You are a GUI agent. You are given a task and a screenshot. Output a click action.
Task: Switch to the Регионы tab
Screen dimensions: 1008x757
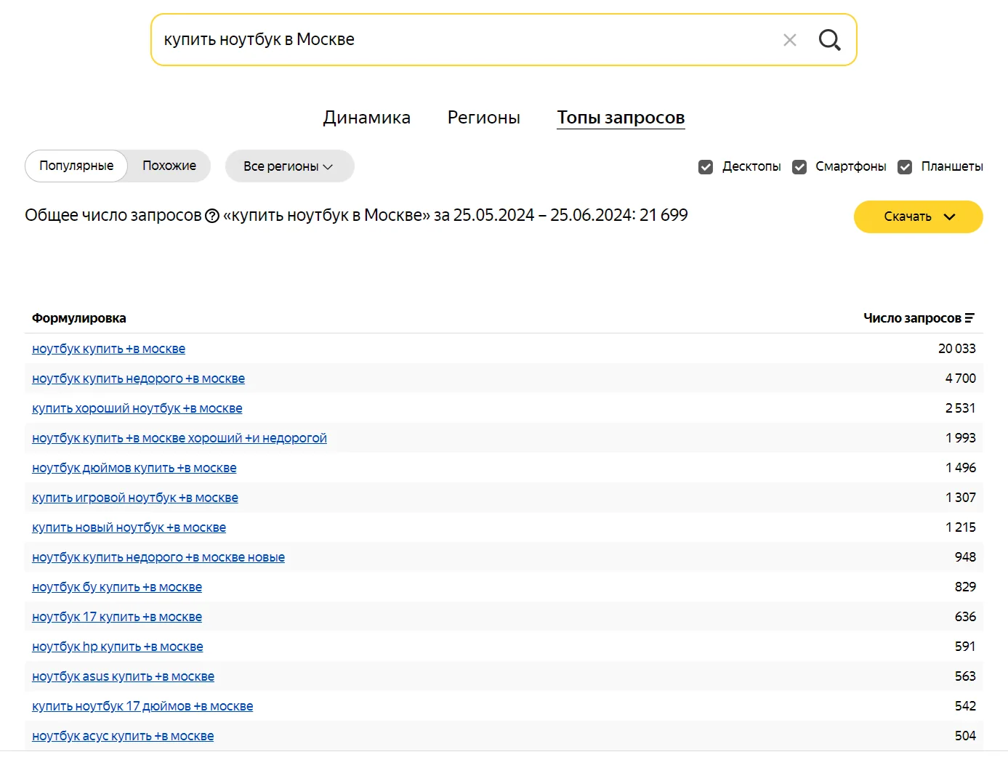tap(484, 118)
